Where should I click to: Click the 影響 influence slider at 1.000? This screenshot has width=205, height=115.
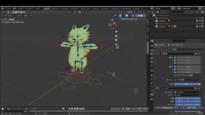(186, 84)
